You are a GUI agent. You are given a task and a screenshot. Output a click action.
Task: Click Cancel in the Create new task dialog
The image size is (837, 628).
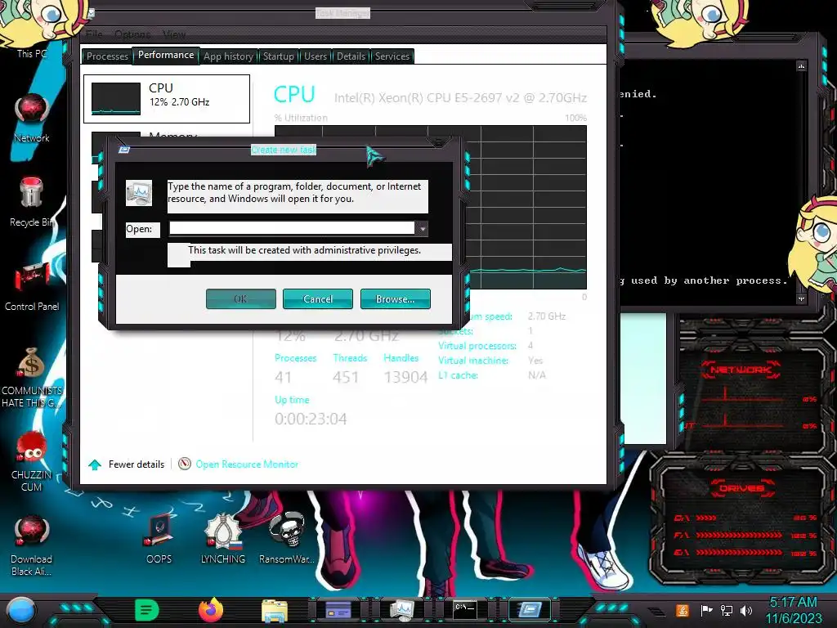pyautogui.click(x=318, y=299)
